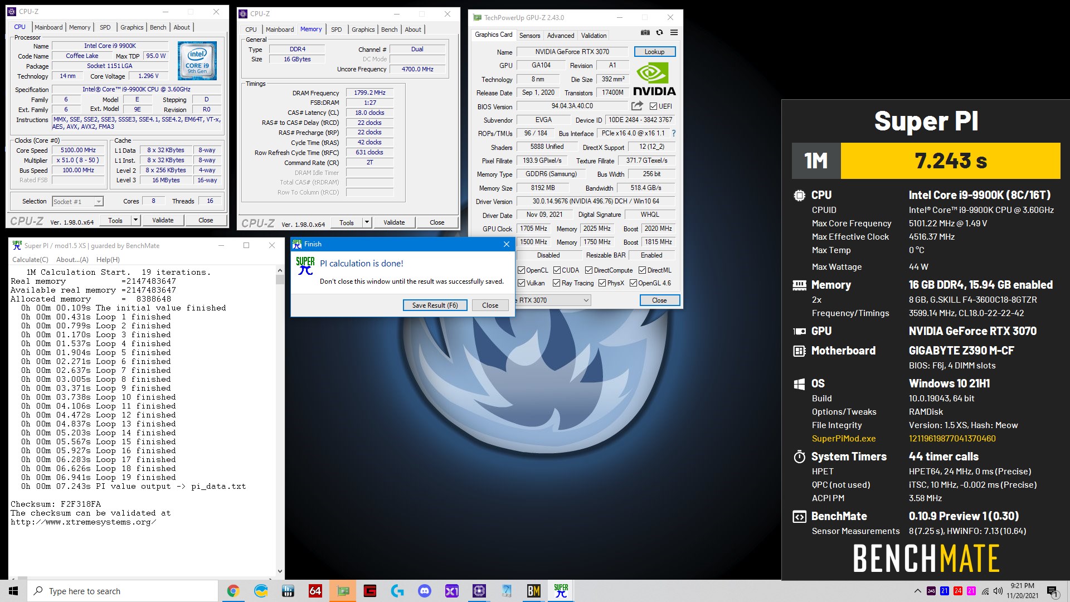Expand Tools dropdown arrow in CPU tab window
The height and width of the screenshot is (602, 1070).
pyautogui.click(x=135, y=220)
